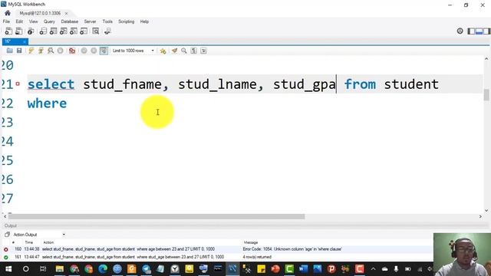The height and width of the screenshot is (276, 491).
Task: Open the Database menu
Action: point(70,21)
